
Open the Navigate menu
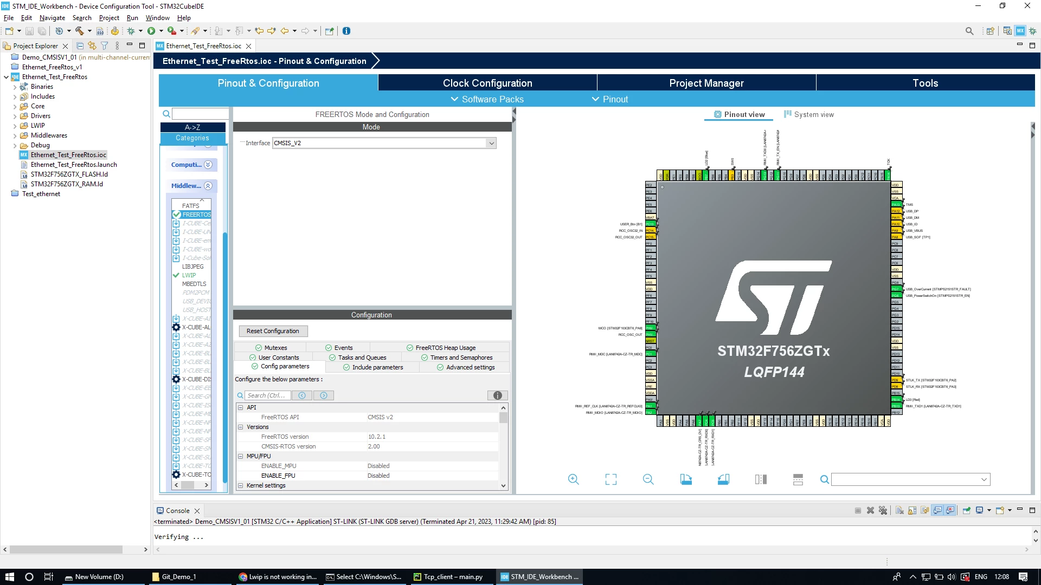tap(52, 18)
